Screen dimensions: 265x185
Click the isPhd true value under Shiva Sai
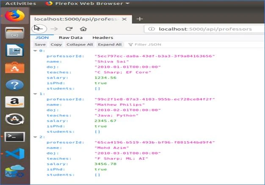click(101, 83)
